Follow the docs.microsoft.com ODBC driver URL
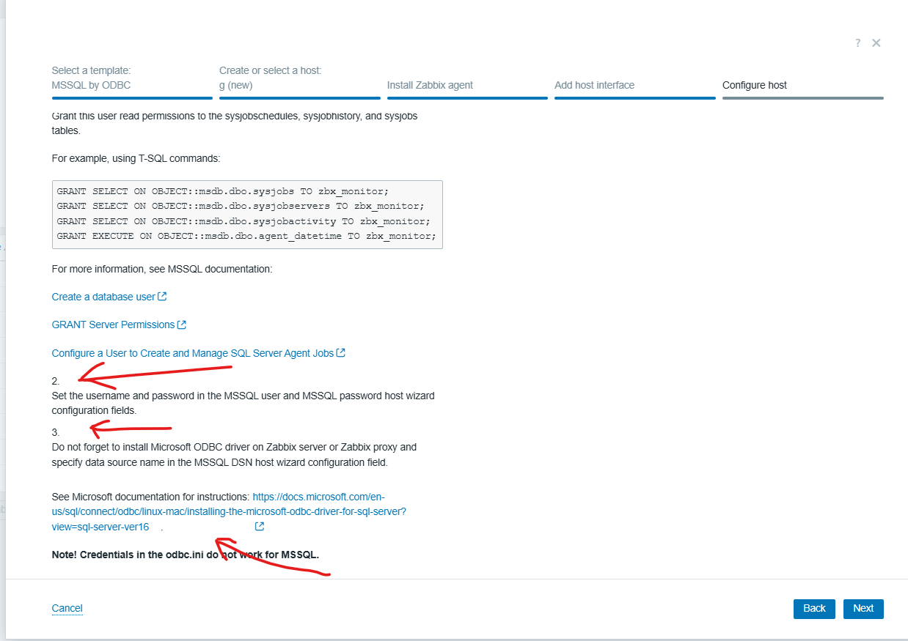 (x=229, y=511)
